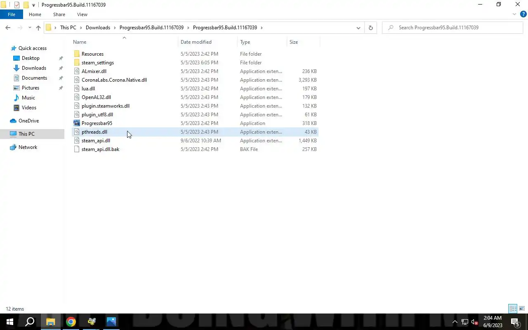This screenshot has width=528, height=330.
Task: Expand the breadcrumb arrow at path end
Action: click(262, 28)
